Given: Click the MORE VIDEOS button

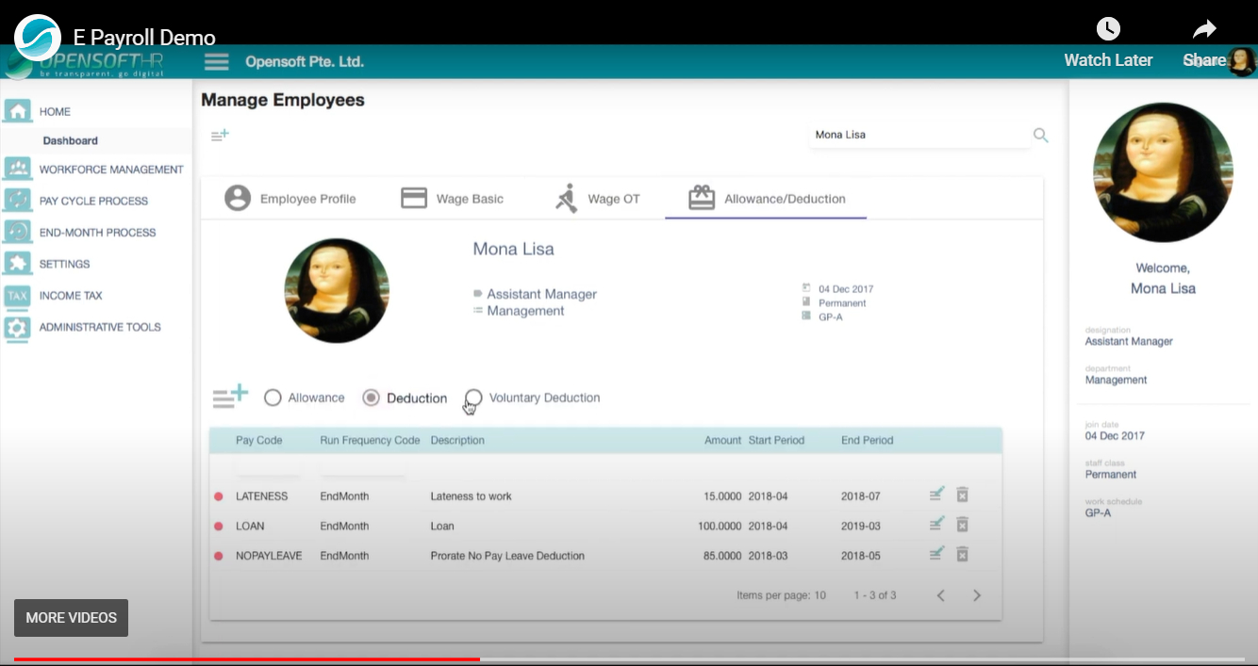Looking at the screenshot, I should (x=71, y=618).
